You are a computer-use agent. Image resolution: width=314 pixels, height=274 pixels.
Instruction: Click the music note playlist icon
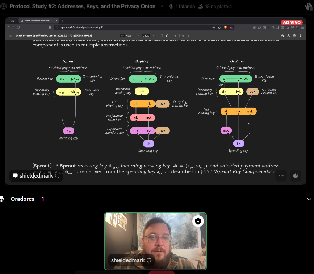tap(272, 28)
